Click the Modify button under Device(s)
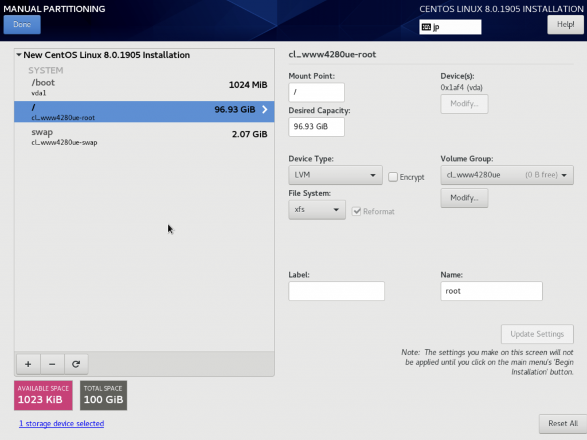This screenshot has height=440, width=587. tap(464, 104)
